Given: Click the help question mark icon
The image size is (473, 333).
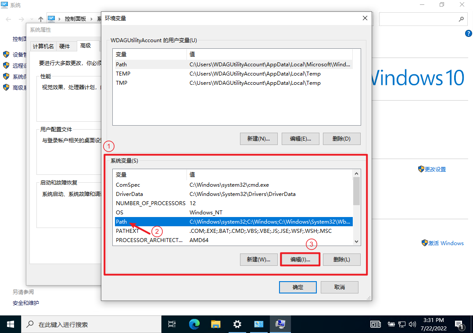Looking at the screenshot, I should point(468,33).
